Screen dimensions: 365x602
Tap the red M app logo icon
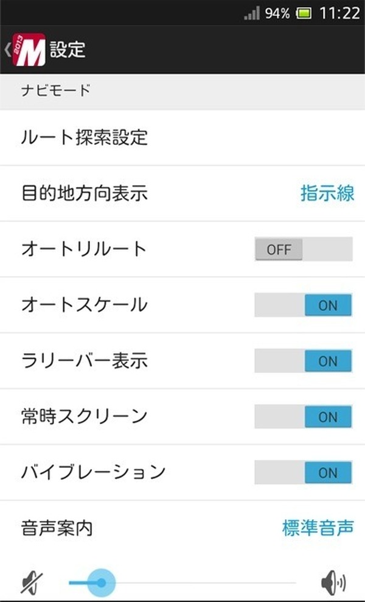pos(29,49)
